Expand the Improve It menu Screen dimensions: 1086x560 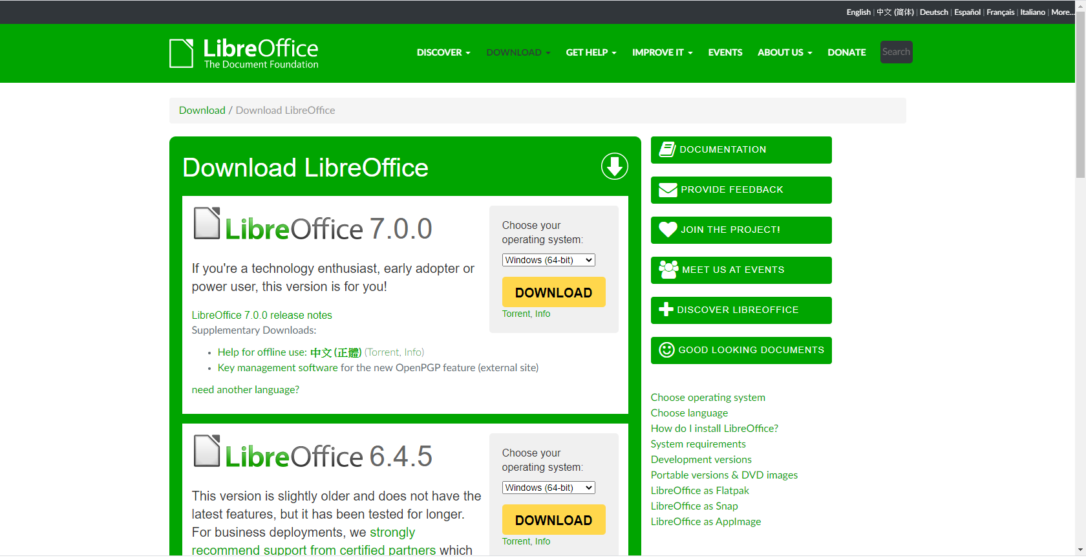coord(663,52)
